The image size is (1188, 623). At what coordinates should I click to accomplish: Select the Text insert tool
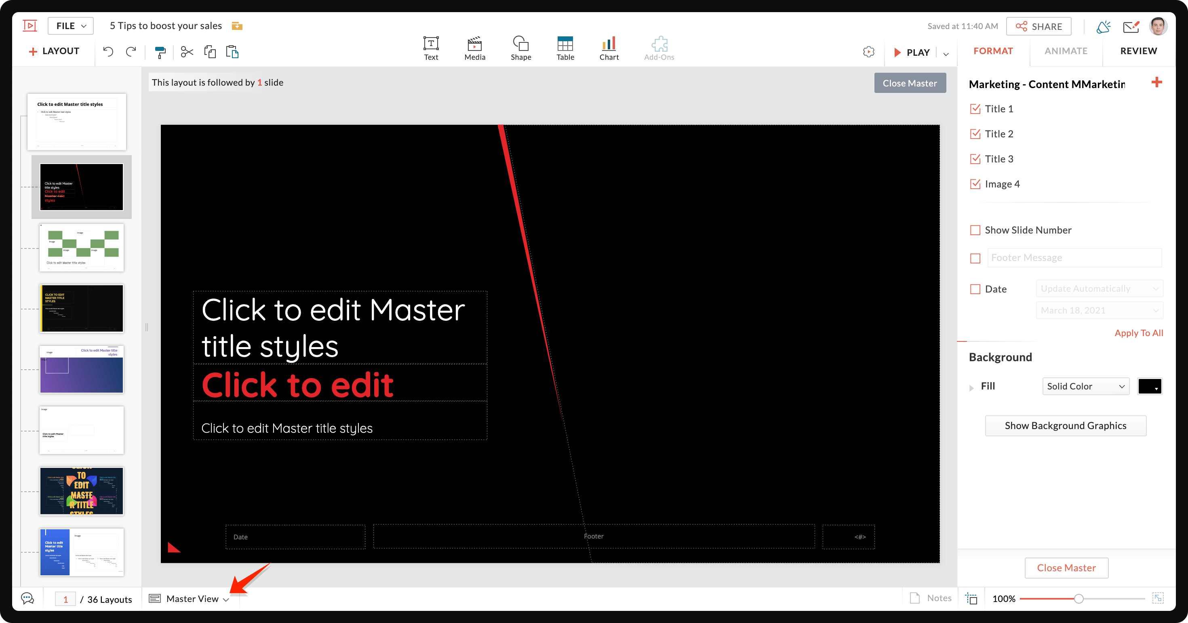pyautogui.click(x=430, y=48)
